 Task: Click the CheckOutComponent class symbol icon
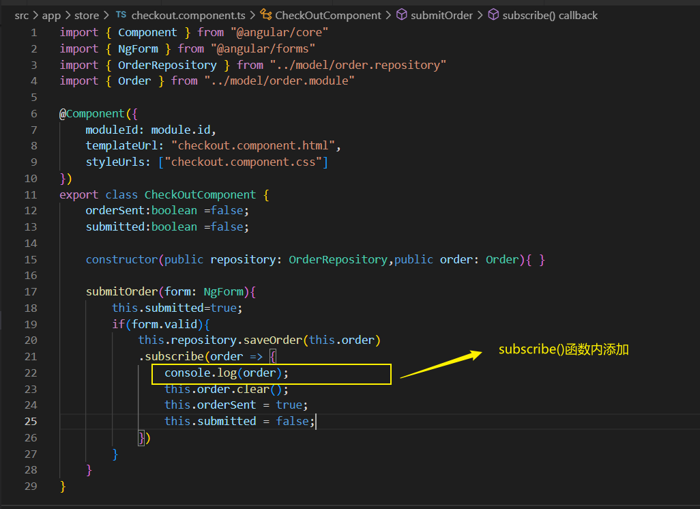point(266,15)
